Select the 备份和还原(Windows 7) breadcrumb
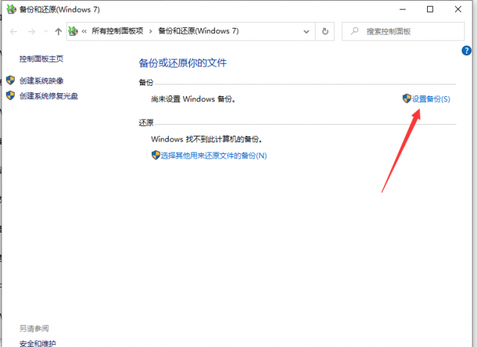477x347 pixels. (198, 31)
